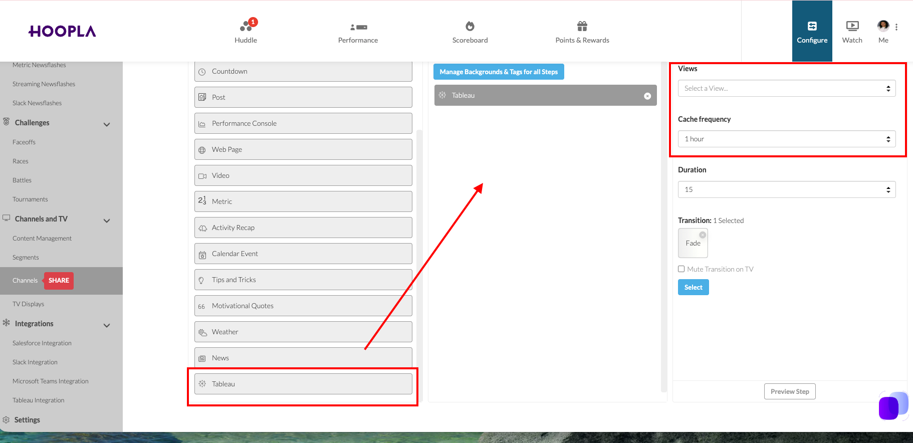913x443 pixels.
Task: Open the Select a View dropdown
Action: [x=787, y=88]
